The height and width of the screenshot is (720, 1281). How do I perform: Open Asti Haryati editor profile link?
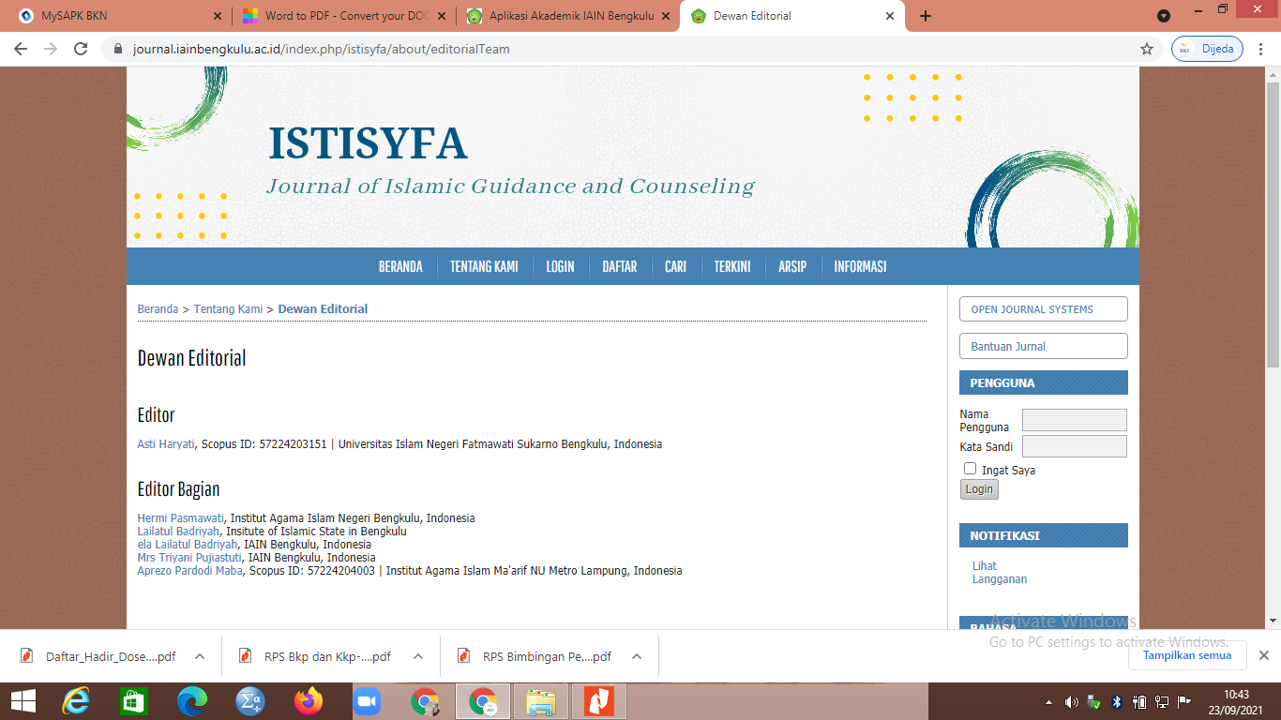(x=166, y=444)
